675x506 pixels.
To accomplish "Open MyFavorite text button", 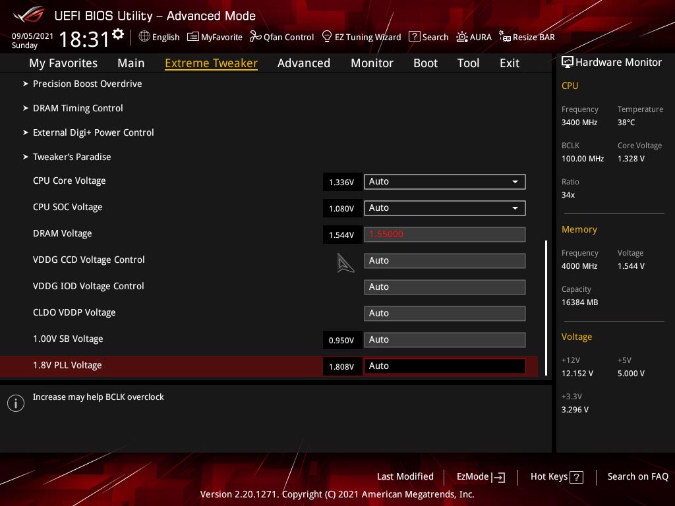I will (x=221, y=37).
